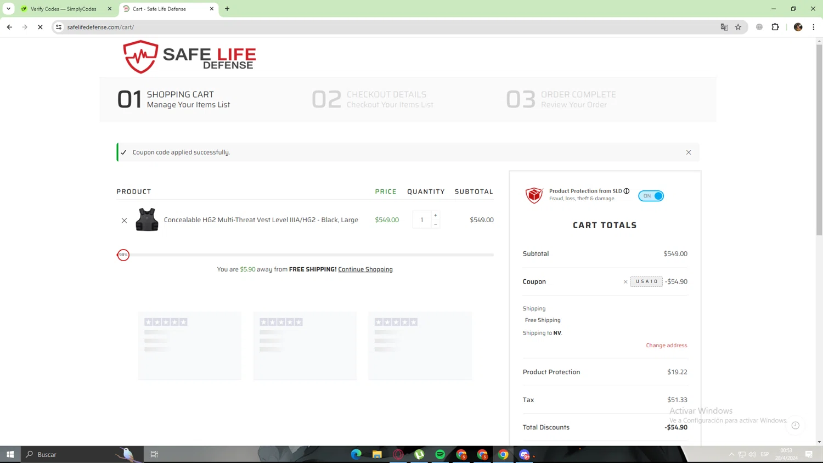Click the free shipping progress marker

123,255
